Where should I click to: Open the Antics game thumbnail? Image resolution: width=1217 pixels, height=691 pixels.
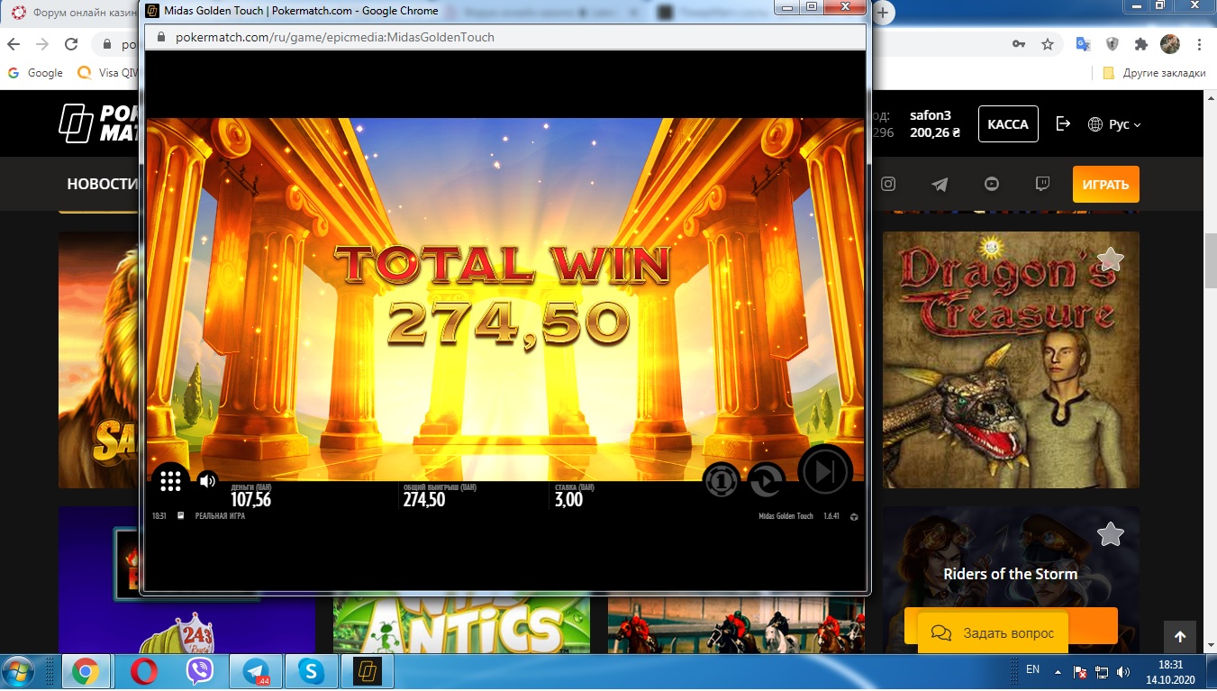pos(461,624)
